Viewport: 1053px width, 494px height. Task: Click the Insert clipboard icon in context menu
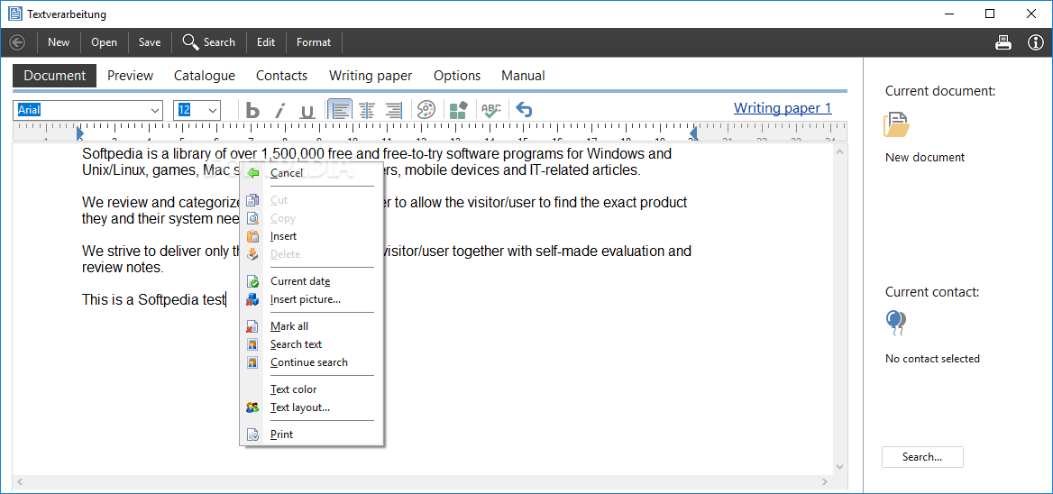252,236
